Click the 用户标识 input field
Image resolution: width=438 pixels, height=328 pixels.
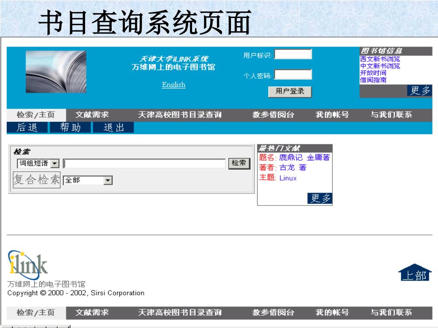point(293,54)
